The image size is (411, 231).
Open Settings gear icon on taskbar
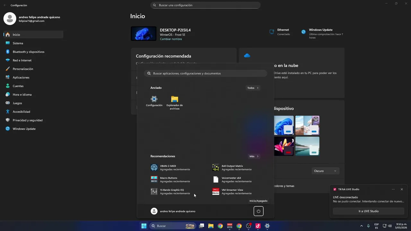tap(267, 226)
